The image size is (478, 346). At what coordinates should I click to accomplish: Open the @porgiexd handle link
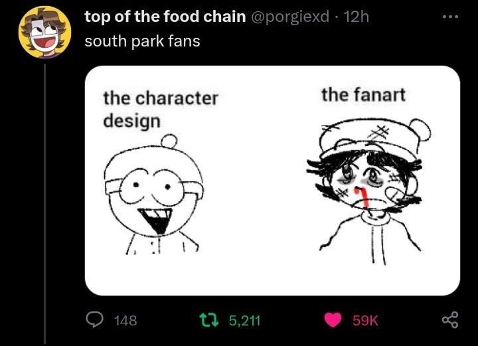click(x=290, y=17)
